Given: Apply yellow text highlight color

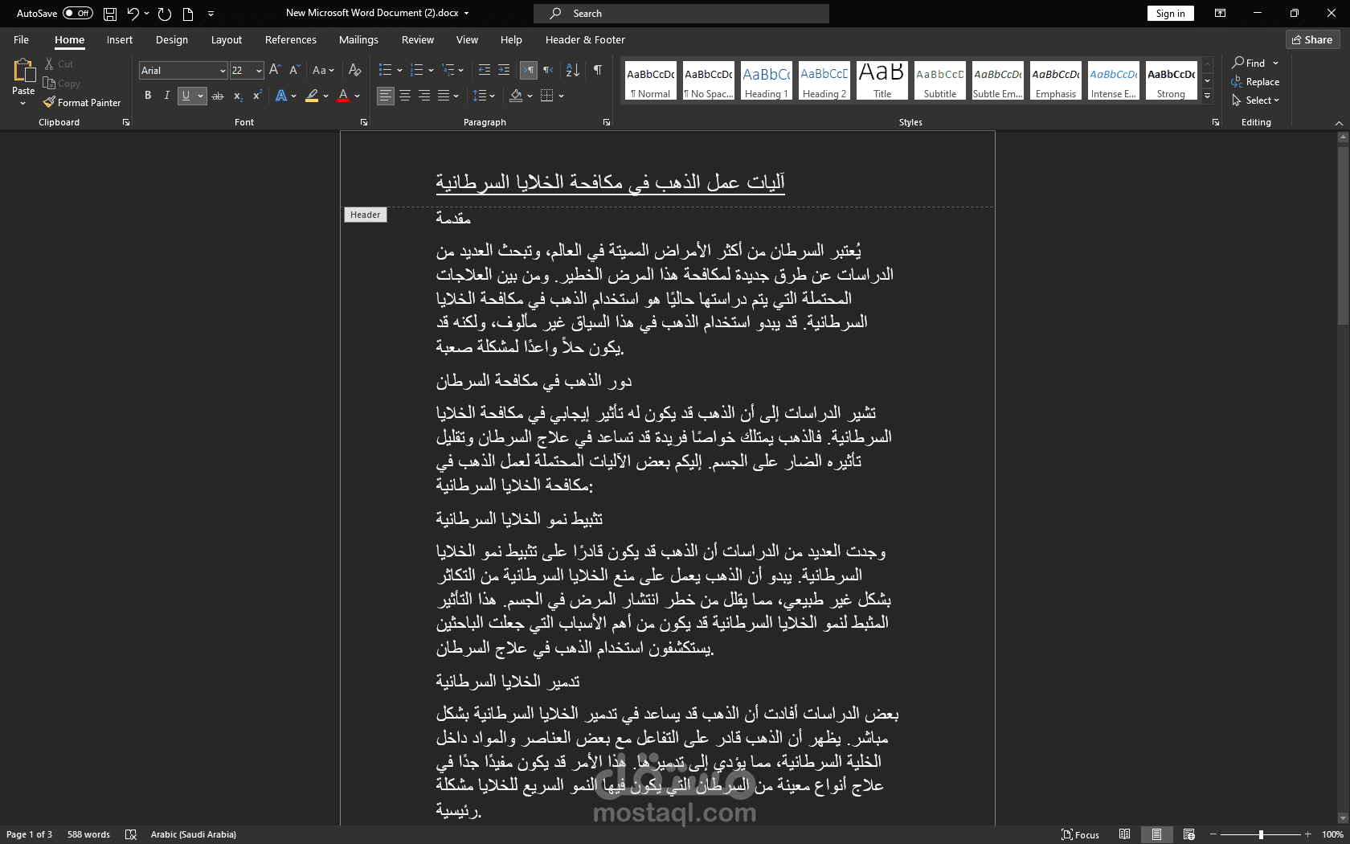Looking at the screenshot, I should [x=312, y=96].
